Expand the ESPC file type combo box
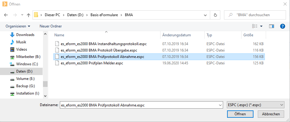The width and height of the screenshot is (290, 122). coord(255,105)
